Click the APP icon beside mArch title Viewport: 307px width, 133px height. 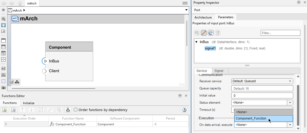pos(15,19)
